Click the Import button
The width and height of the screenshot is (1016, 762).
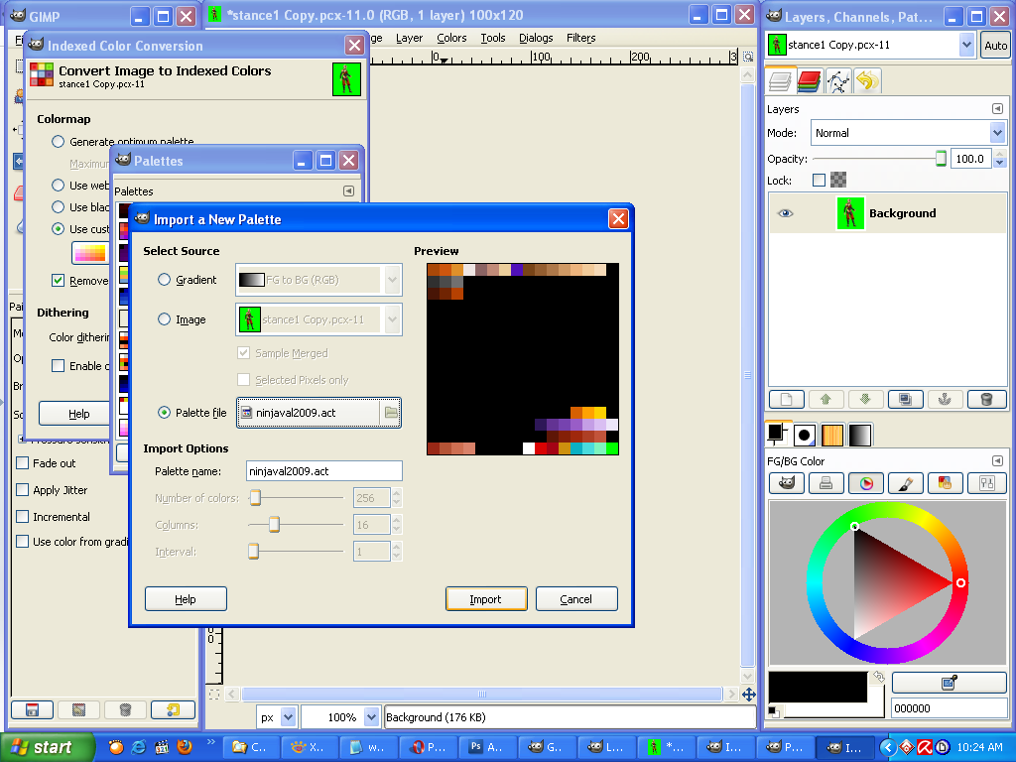coord(485,599)
